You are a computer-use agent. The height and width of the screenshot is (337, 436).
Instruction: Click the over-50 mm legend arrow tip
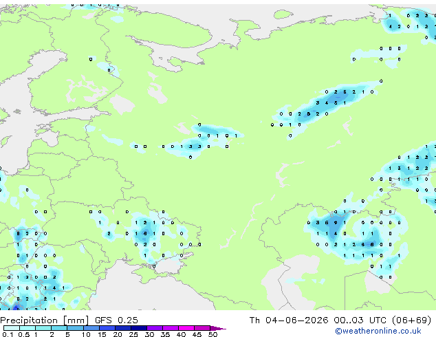point(218,328)
